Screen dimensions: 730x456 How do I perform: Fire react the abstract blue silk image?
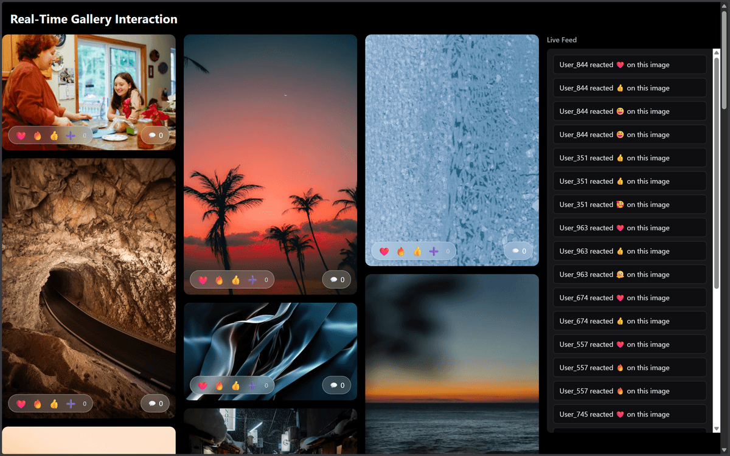point(220,385)
